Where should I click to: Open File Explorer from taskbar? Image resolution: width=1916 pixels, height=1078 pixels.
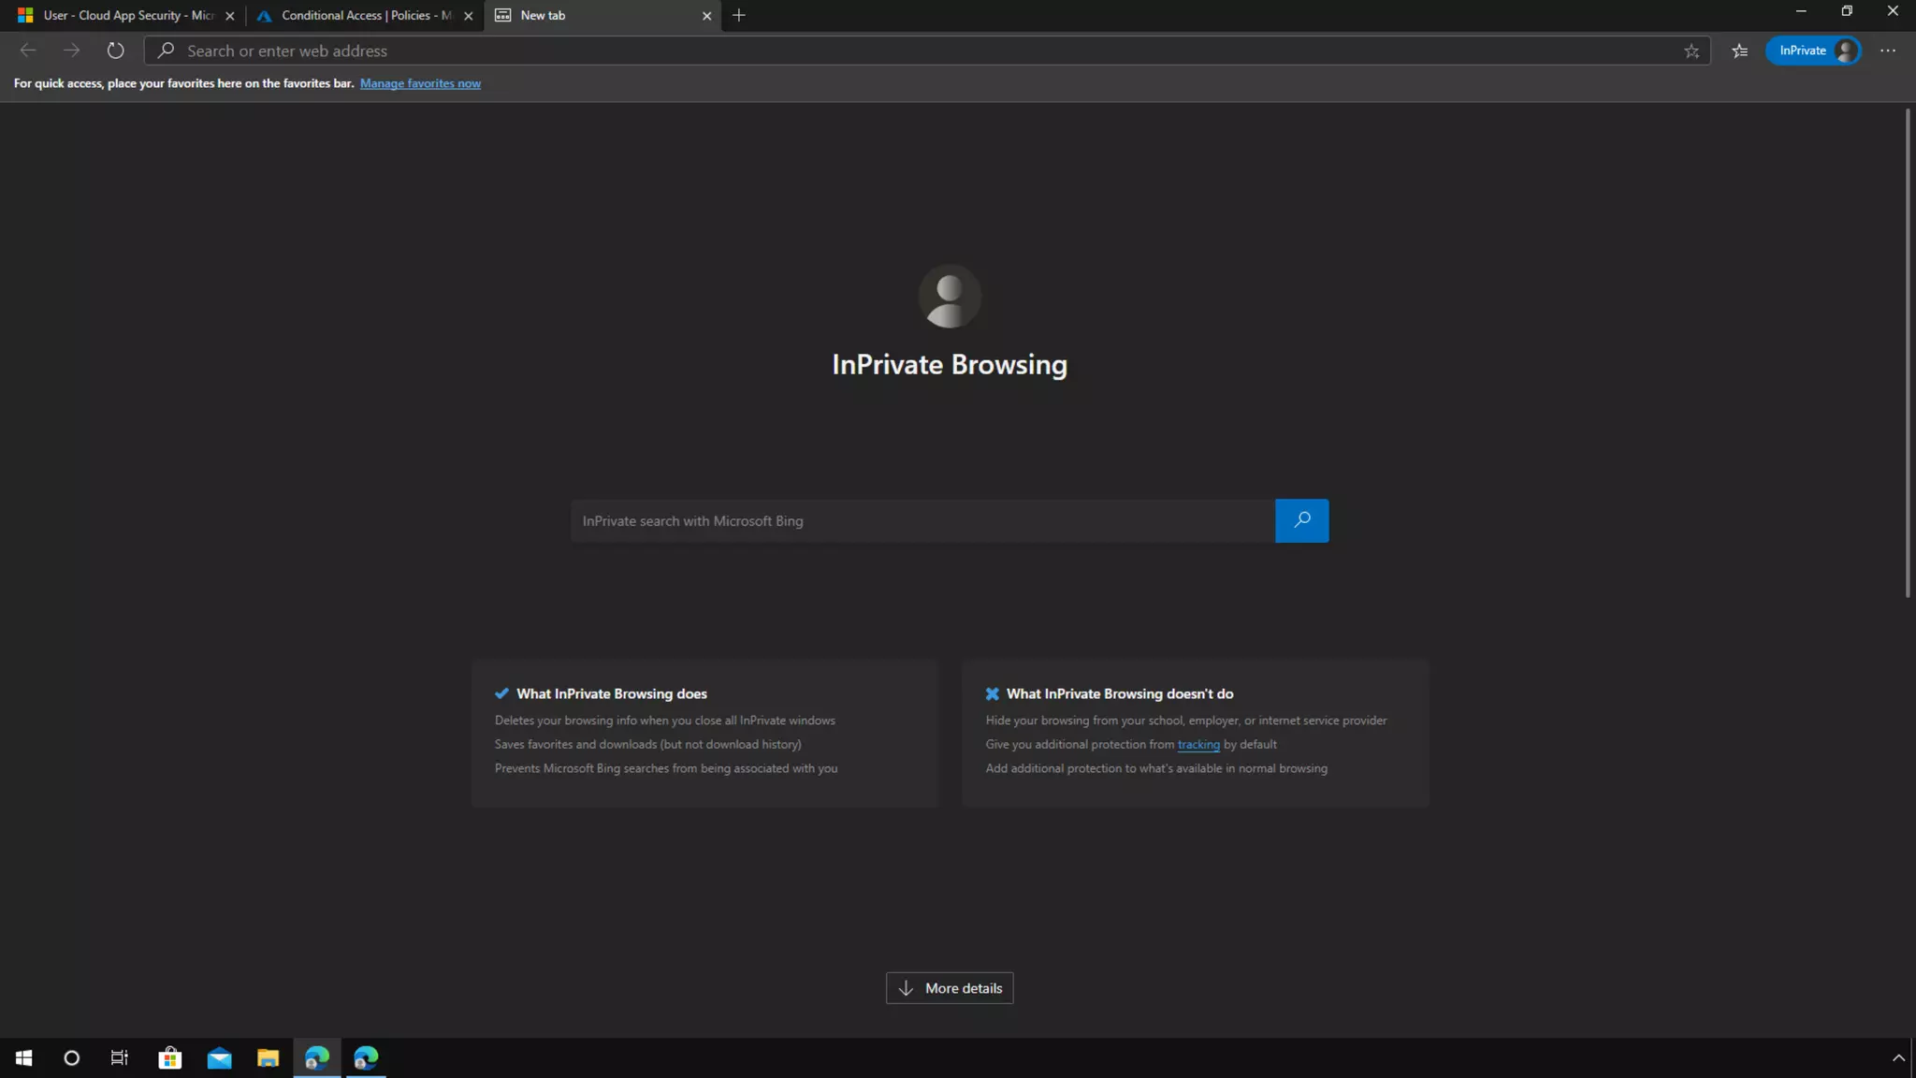coord(268,1057)
